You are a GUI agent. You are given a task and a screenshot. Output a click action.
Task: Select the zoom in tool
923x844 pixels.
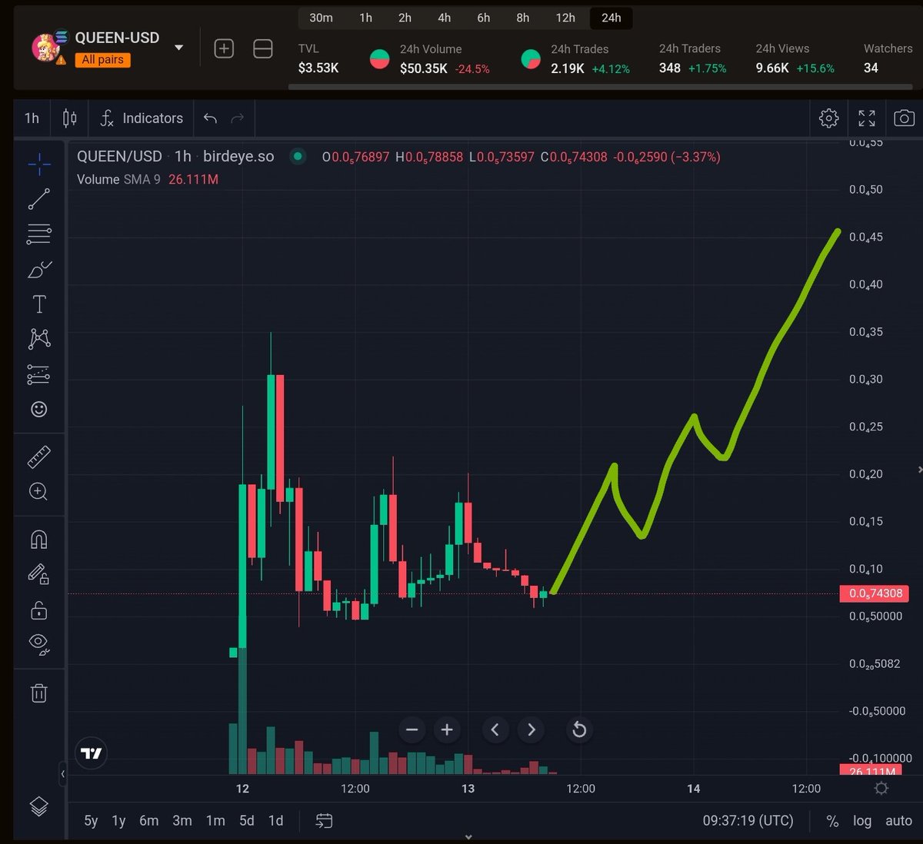click(x=39, y=492)
